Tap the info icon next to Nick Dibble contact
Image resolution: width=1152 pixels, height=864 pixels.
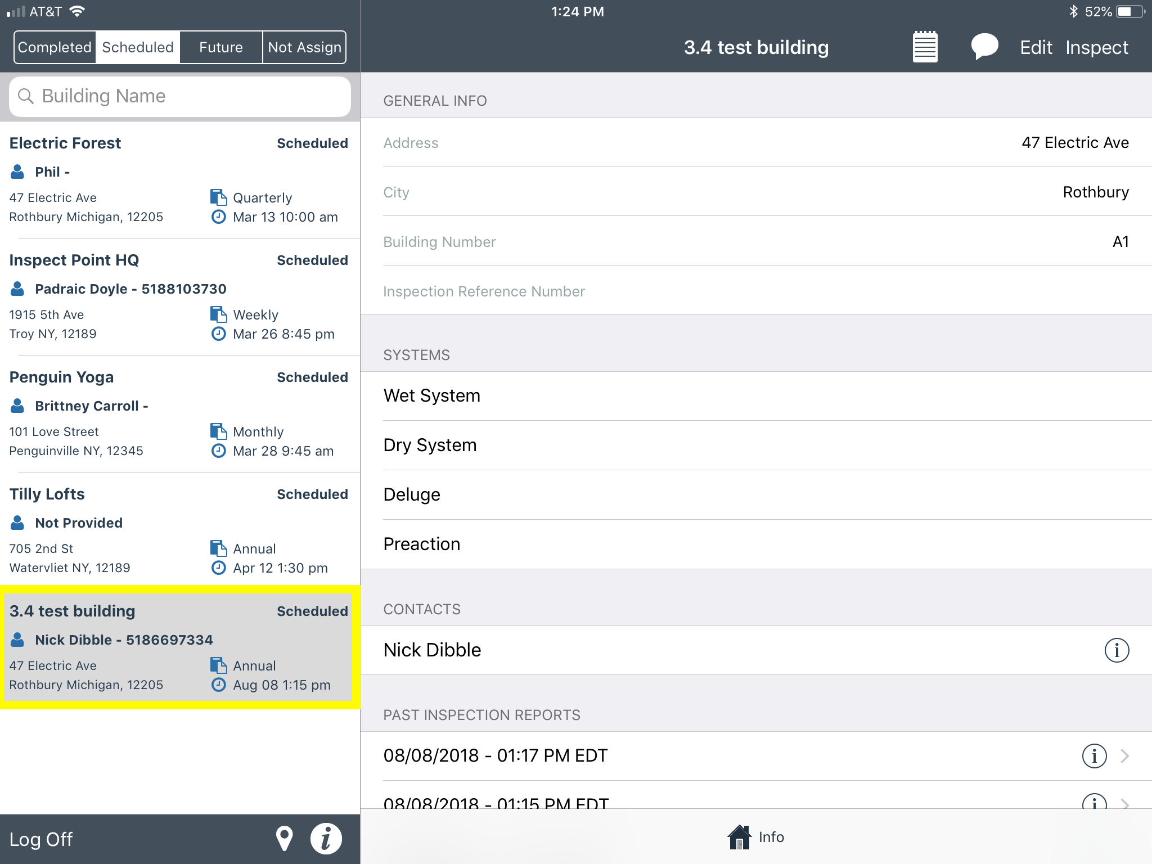click(x=1118, y=650)
